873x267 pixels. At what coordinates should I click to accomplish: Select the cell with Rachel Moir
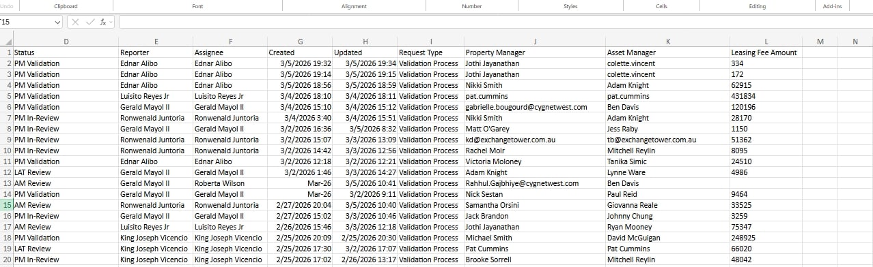point(534,151)
